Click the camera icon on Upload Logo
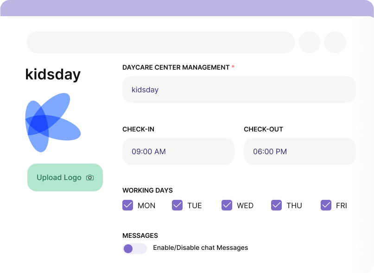Viewport: 374px width, 273px height. coord(89,177)
